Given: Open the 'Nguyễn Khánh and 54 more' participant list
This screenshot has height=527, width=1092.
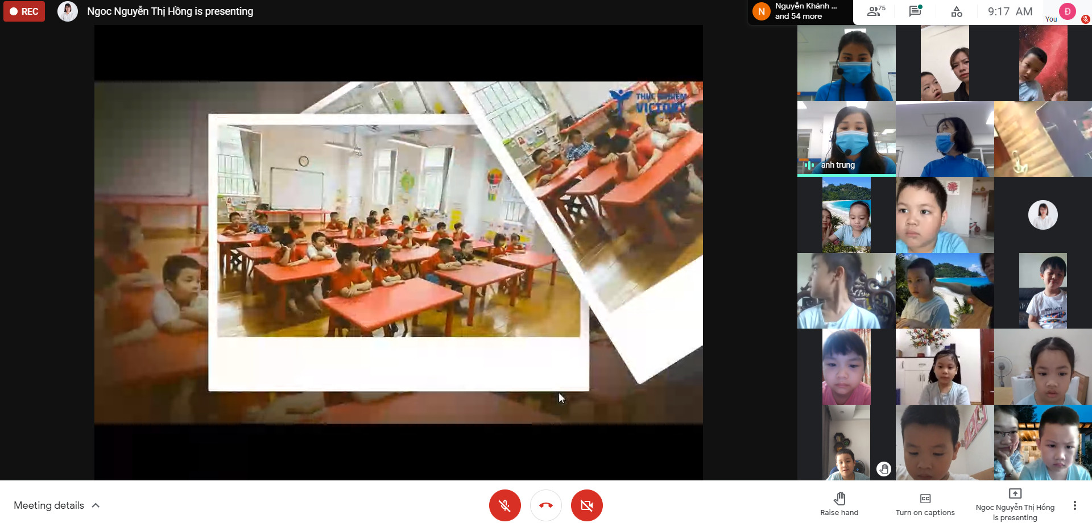Looking at the screenshot, I should [802, 11].
